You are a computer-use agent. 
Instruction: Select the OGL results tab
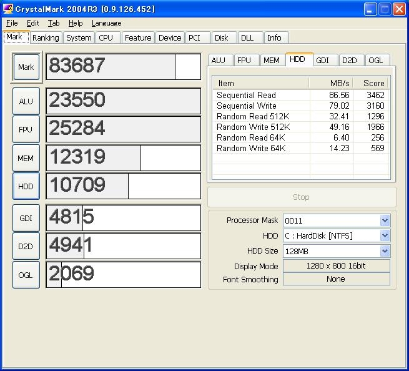coord(375,60)
